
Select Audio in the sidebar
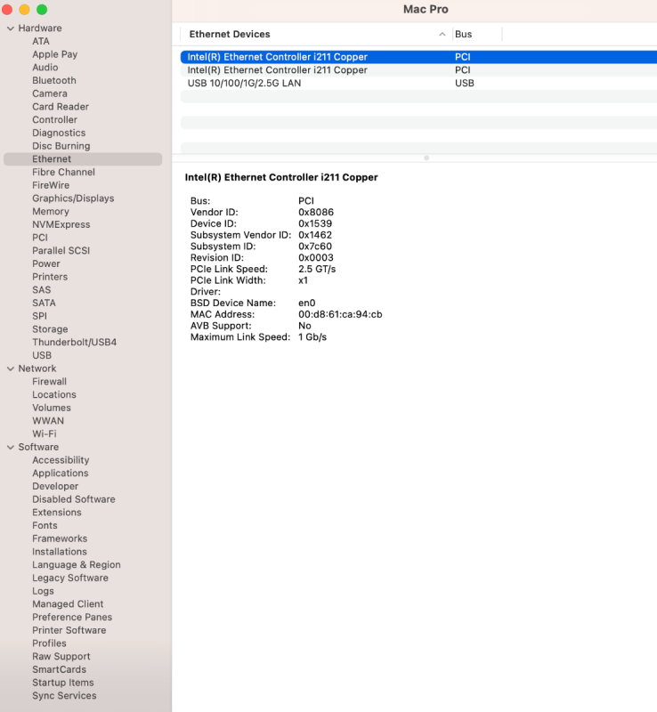pos(45,68)
